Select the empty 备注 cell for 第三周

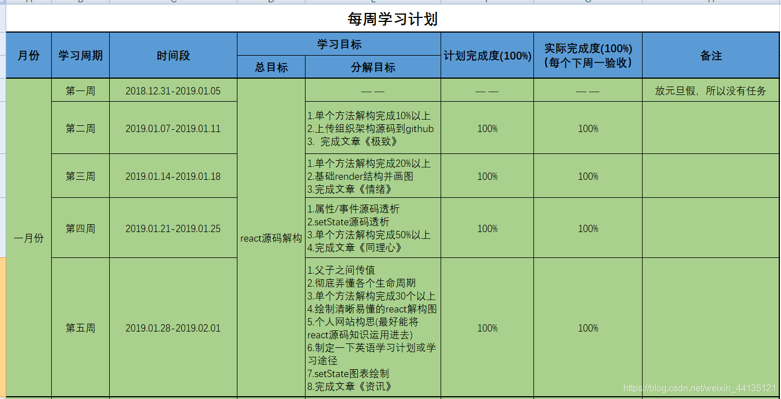(x=711, y=176)
